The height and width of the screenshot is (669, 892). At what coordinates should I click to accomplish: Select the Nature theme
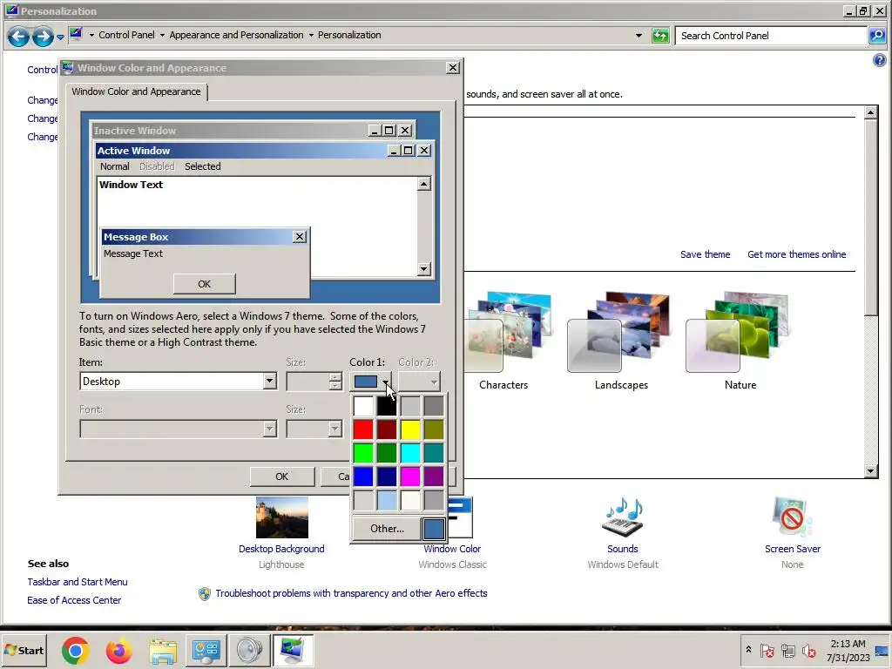pos(740,341)
